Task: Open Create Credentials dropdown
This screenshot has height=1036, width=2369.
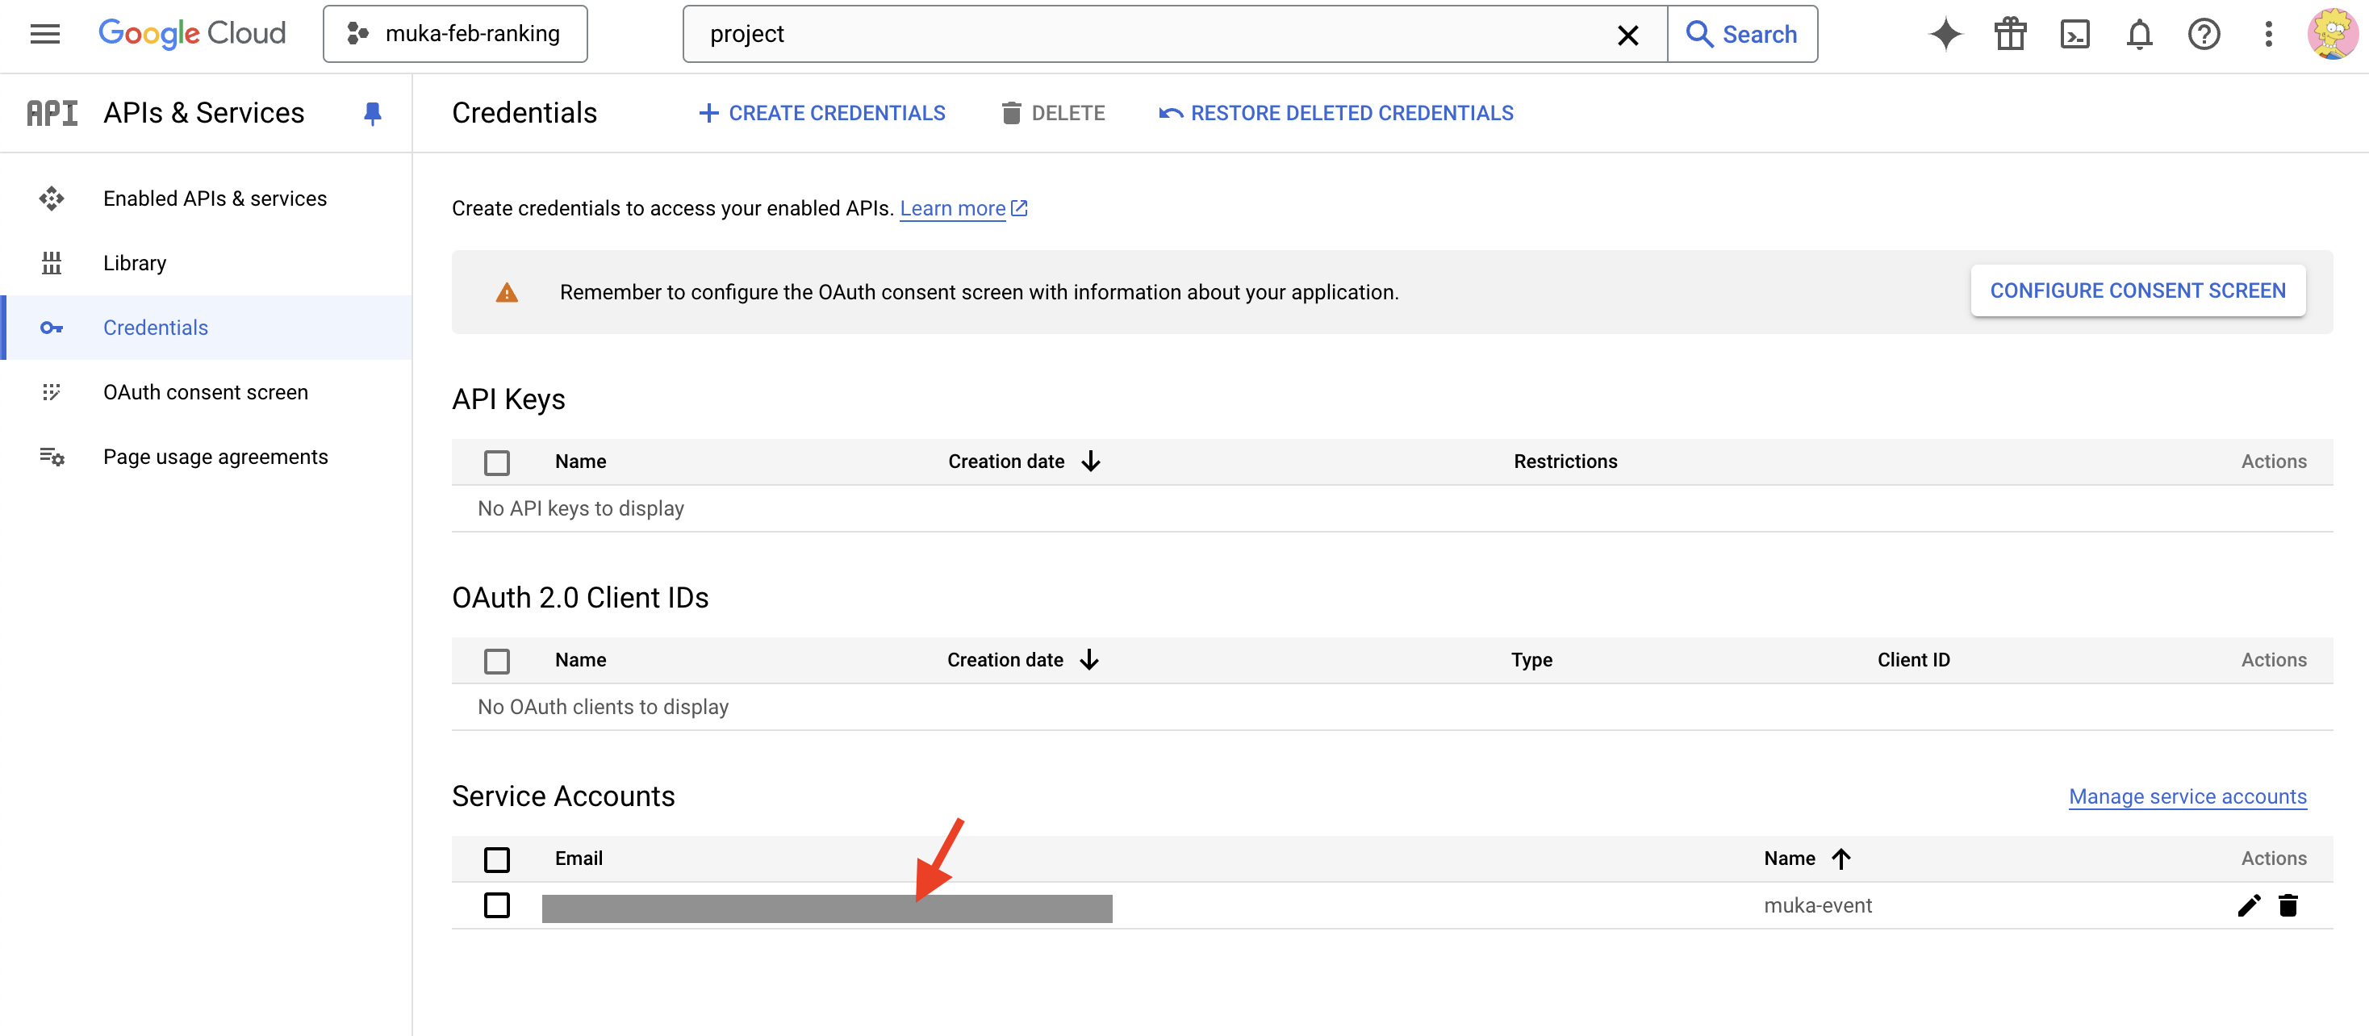Action: (822, 113)
